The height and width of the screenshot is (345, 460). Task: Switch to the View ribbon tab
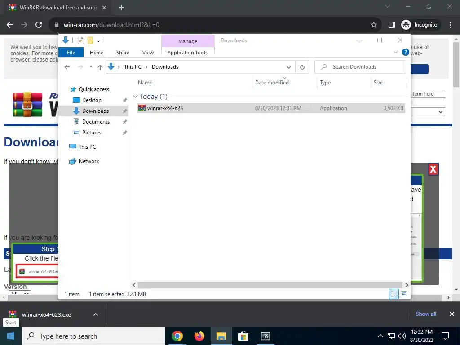pos(148,53)
